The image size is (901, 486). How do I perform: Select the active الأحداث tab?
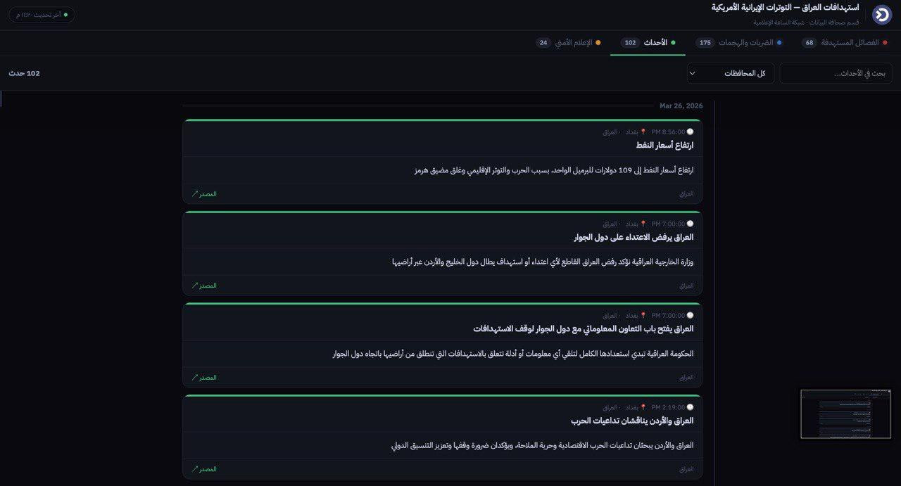(655, 43)
